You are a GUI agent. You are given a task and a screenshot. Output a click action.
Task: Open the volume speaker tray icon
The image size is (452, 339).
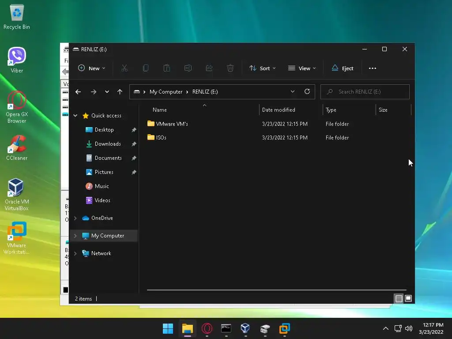(x=409, y=328)
